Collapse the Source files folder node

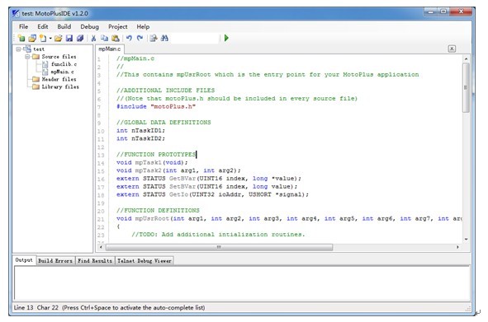[x=27, y=57]
